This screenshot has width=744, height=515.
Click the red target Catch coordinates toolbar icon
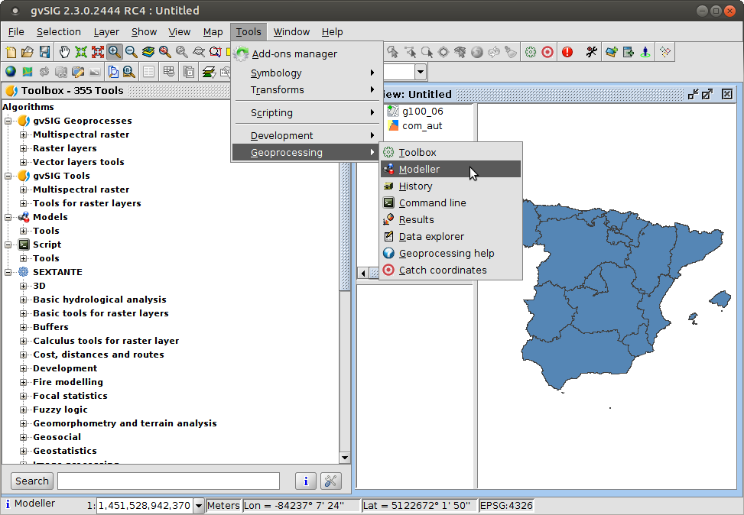point(547,52)
